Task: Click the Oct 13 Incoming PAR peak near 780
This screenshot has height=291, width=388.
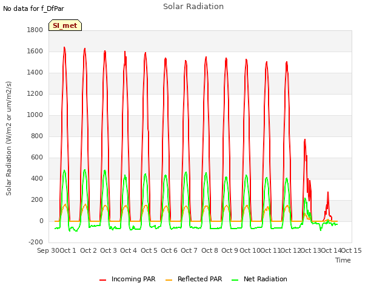Action: pyautogui.click(x=305, y=140)
